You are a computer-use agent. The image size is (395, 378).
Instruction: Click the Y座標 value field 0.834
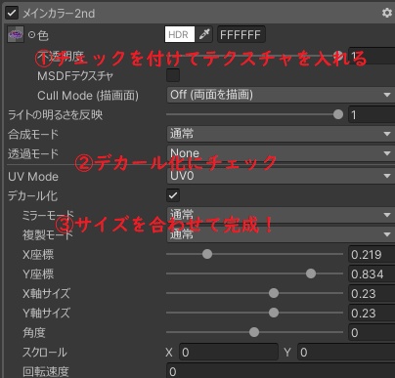372,273
